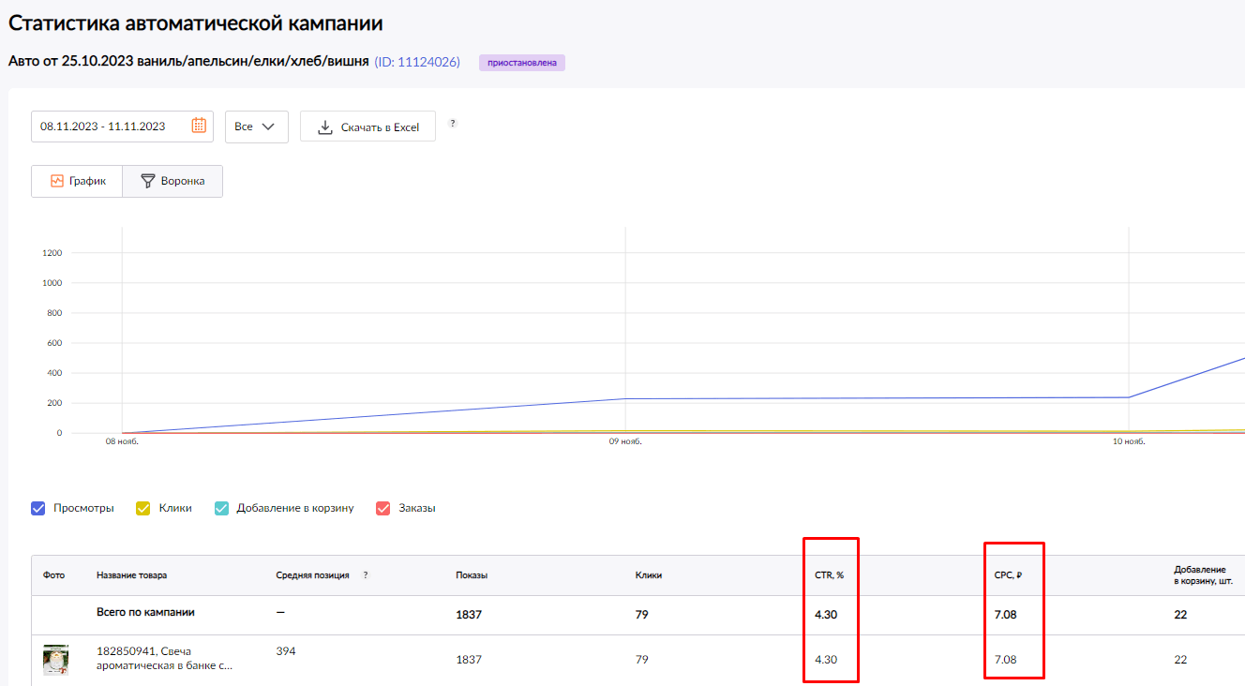The height and width of the screenshot is (686, 1245).
Task: Click 22 cart additions in the Всего по кампании row
Action: (1181, 616)
